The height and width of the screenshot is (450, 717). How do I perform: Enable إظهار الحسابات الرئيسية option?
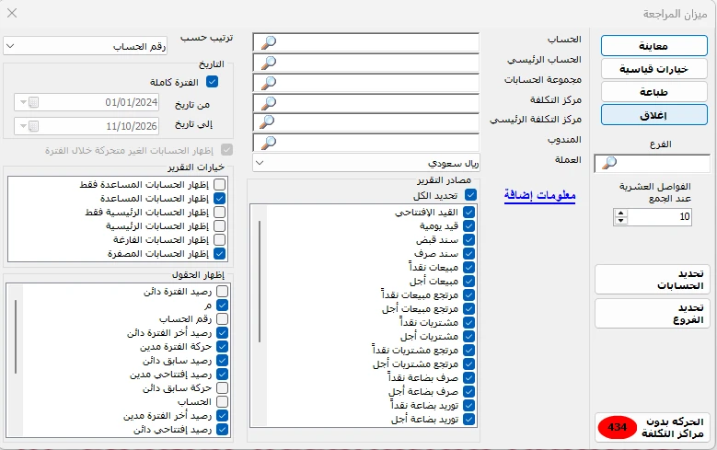(x=219, y=225)
